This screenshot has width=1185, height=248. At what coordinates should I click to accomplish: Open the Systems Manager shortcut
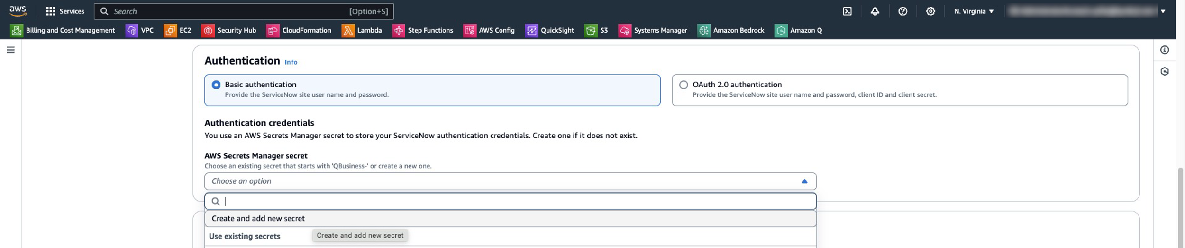pos(653,30)
